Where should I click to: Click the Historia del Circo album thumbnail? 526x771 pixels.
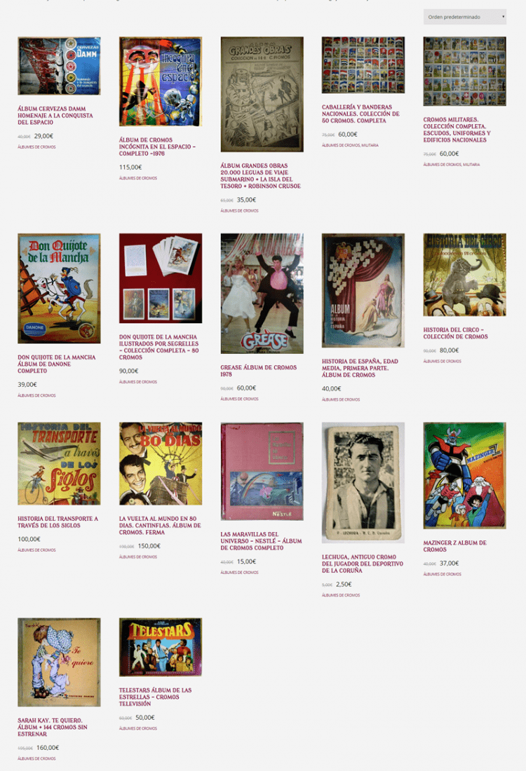tap(464, 275)
